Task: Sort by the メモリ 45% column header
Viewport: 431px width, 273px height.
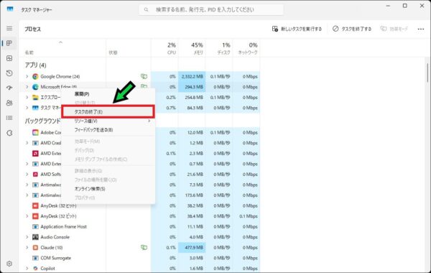Action: (x=192, y=48)
